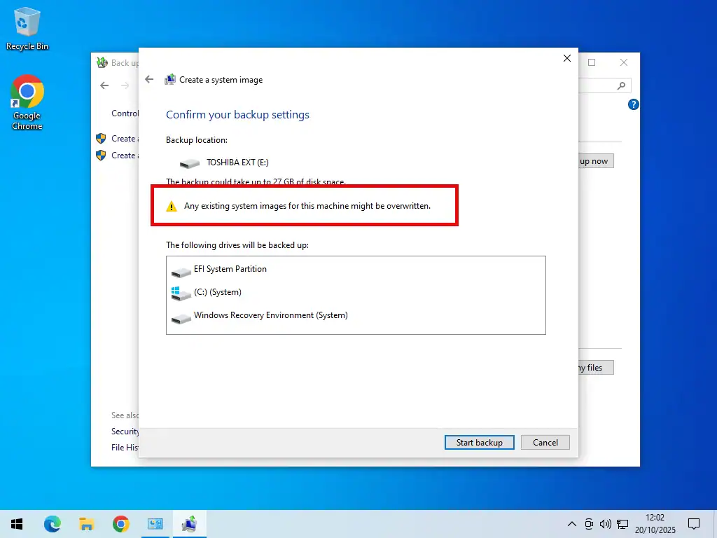
Task: Click the Windows Recovery Environment drive icon
Action: pyautogui.click(x=181, y=317)
